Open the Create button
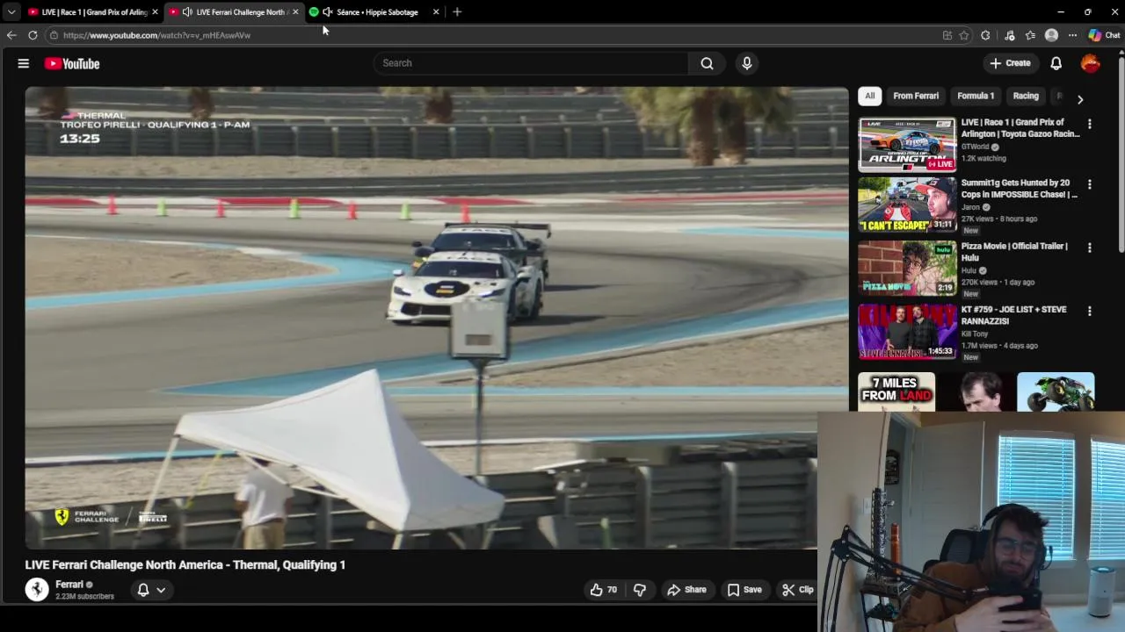This screenshot has width=1125, height=632. [x=1010, y=63]
